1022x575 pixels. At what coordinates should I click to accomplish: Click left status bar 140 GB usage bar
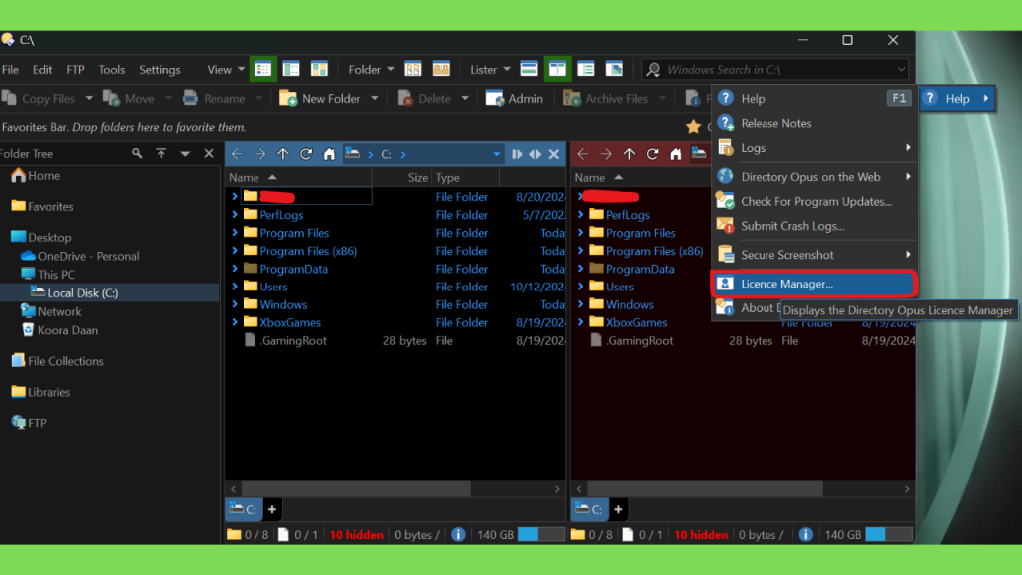(541, 535)
